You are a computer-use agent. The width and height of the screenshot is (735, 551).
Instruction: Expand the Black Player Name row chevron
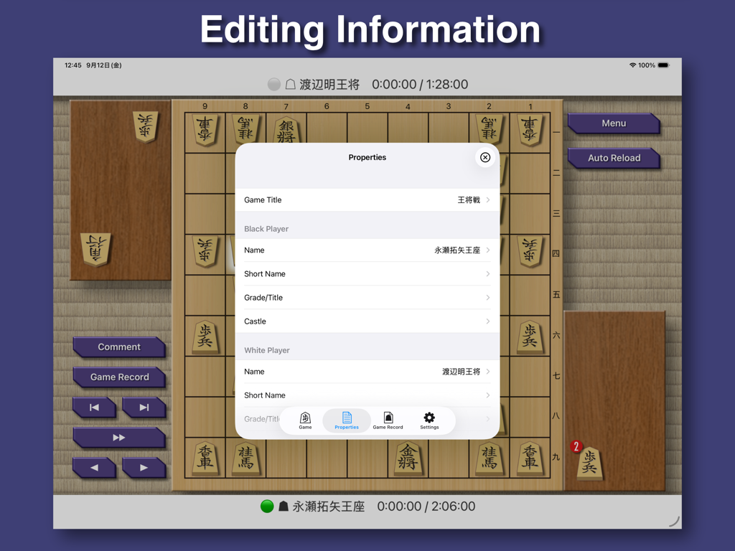(x=487, y=250)
